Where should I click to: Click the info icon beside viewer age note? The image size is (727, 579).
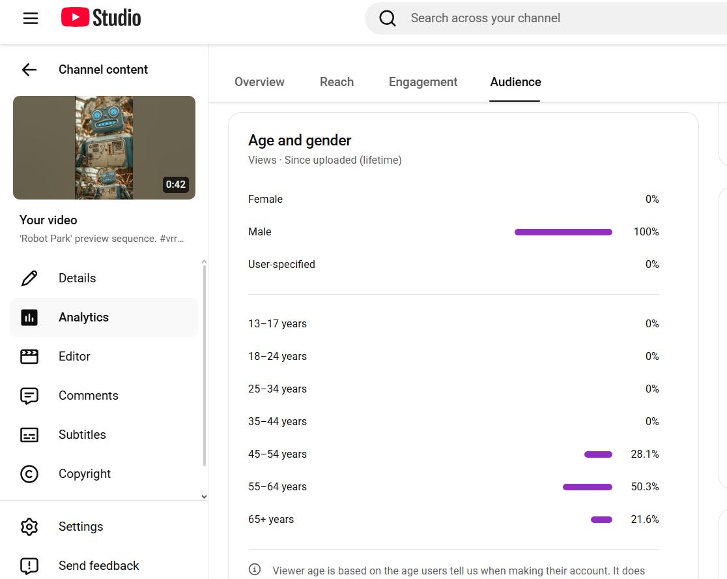(x=255, y=569)
